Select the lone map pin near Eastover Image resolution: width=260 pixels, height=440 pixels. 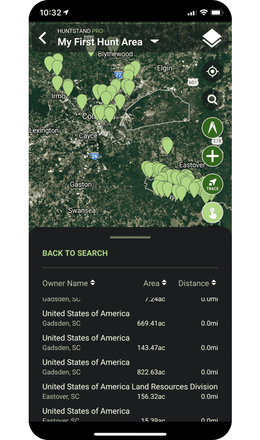(x=167, y=145)
